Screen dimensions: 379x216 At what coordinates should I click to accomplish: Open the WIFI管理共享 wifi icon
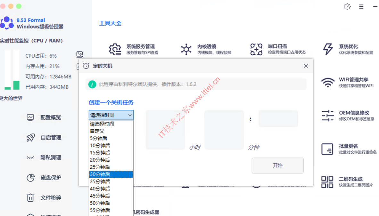click(x=328, y=83)
